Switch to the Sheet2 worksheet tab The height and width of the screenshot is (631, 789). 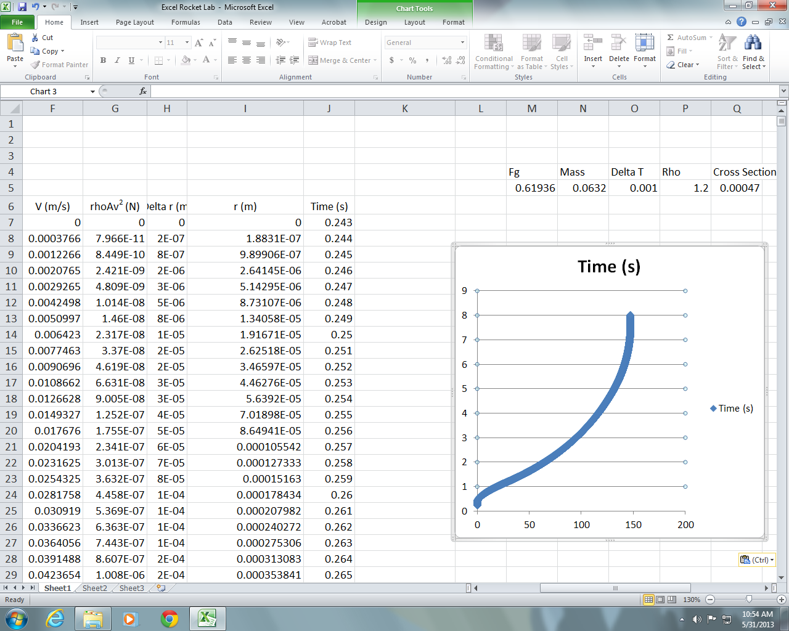94,588
